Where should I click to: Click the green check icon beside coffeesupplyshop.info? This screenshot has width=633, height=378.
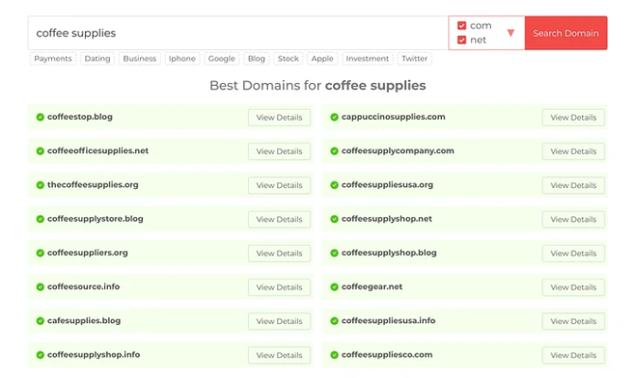pos(40,355)
